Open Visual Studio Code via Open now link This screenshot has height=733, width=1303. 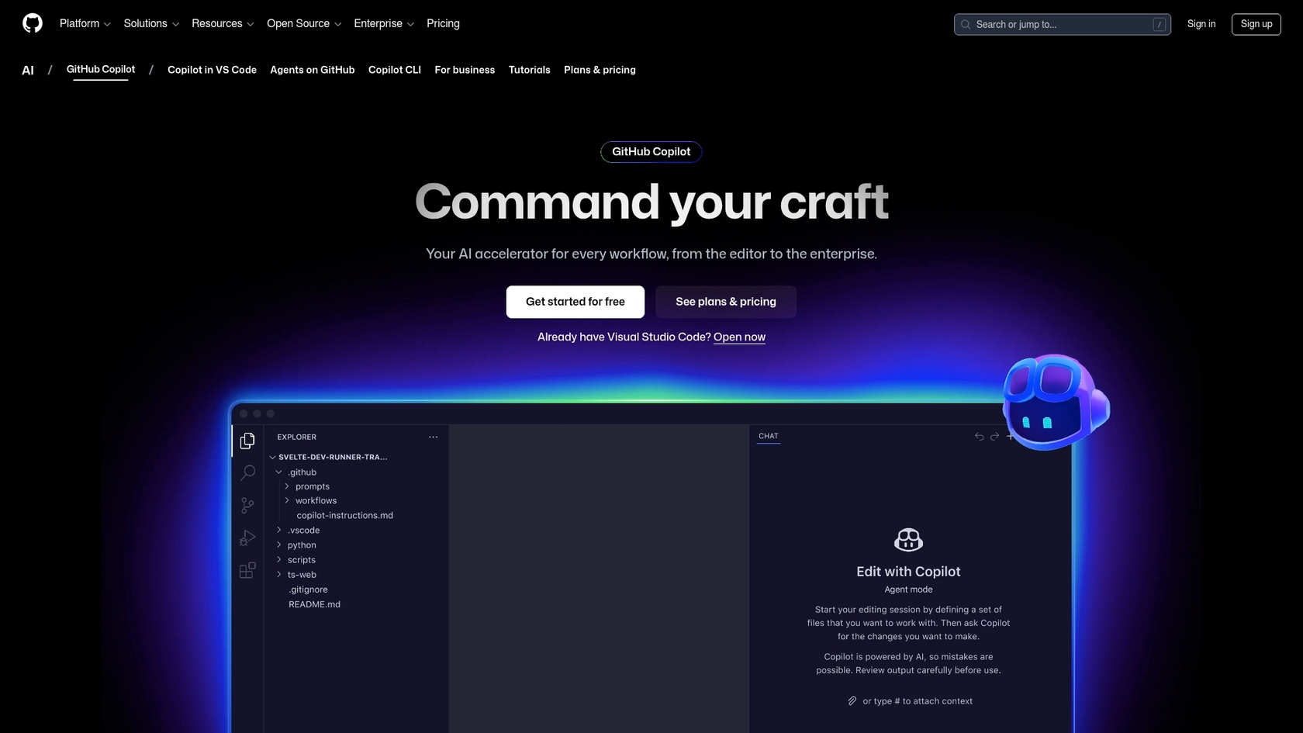point(739,337)
